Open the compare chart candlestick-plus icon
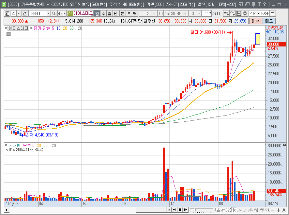Viewport: 289px width, 215px height. (226, 13)
